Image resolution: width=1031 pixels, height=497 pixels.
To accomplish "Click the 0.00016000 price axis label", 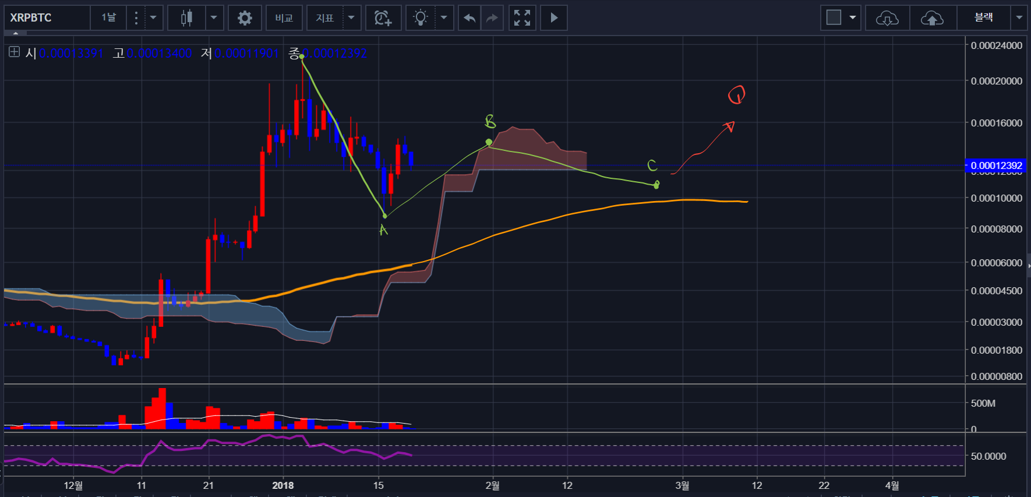I will [996, 123].
